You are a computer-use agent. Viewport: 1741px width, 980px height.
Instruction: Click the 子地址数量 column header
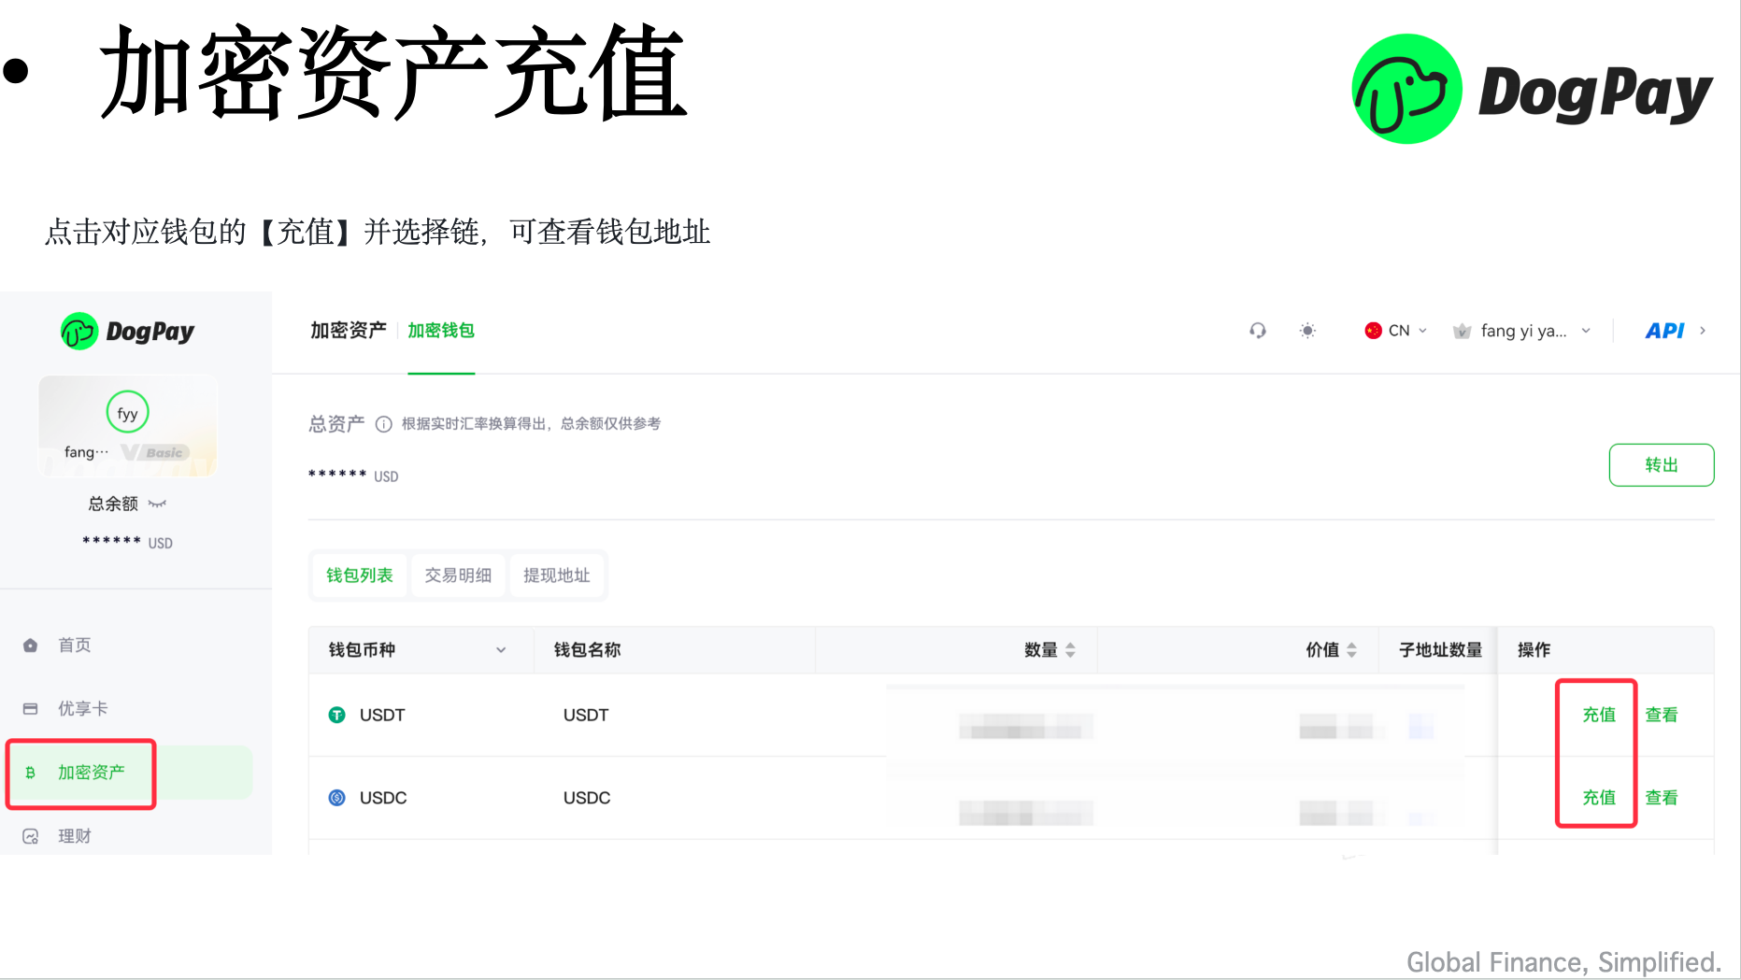1440,650
